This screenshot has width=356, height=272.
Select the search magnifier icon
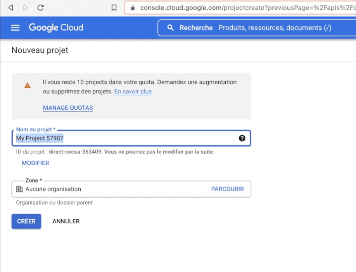(x=171, y=28)
